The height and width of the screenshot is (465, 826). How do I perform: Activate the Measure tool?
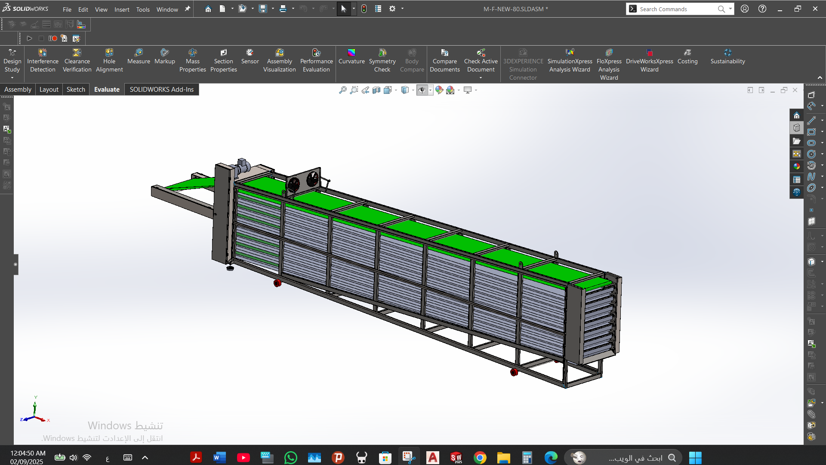pos(139,56)
